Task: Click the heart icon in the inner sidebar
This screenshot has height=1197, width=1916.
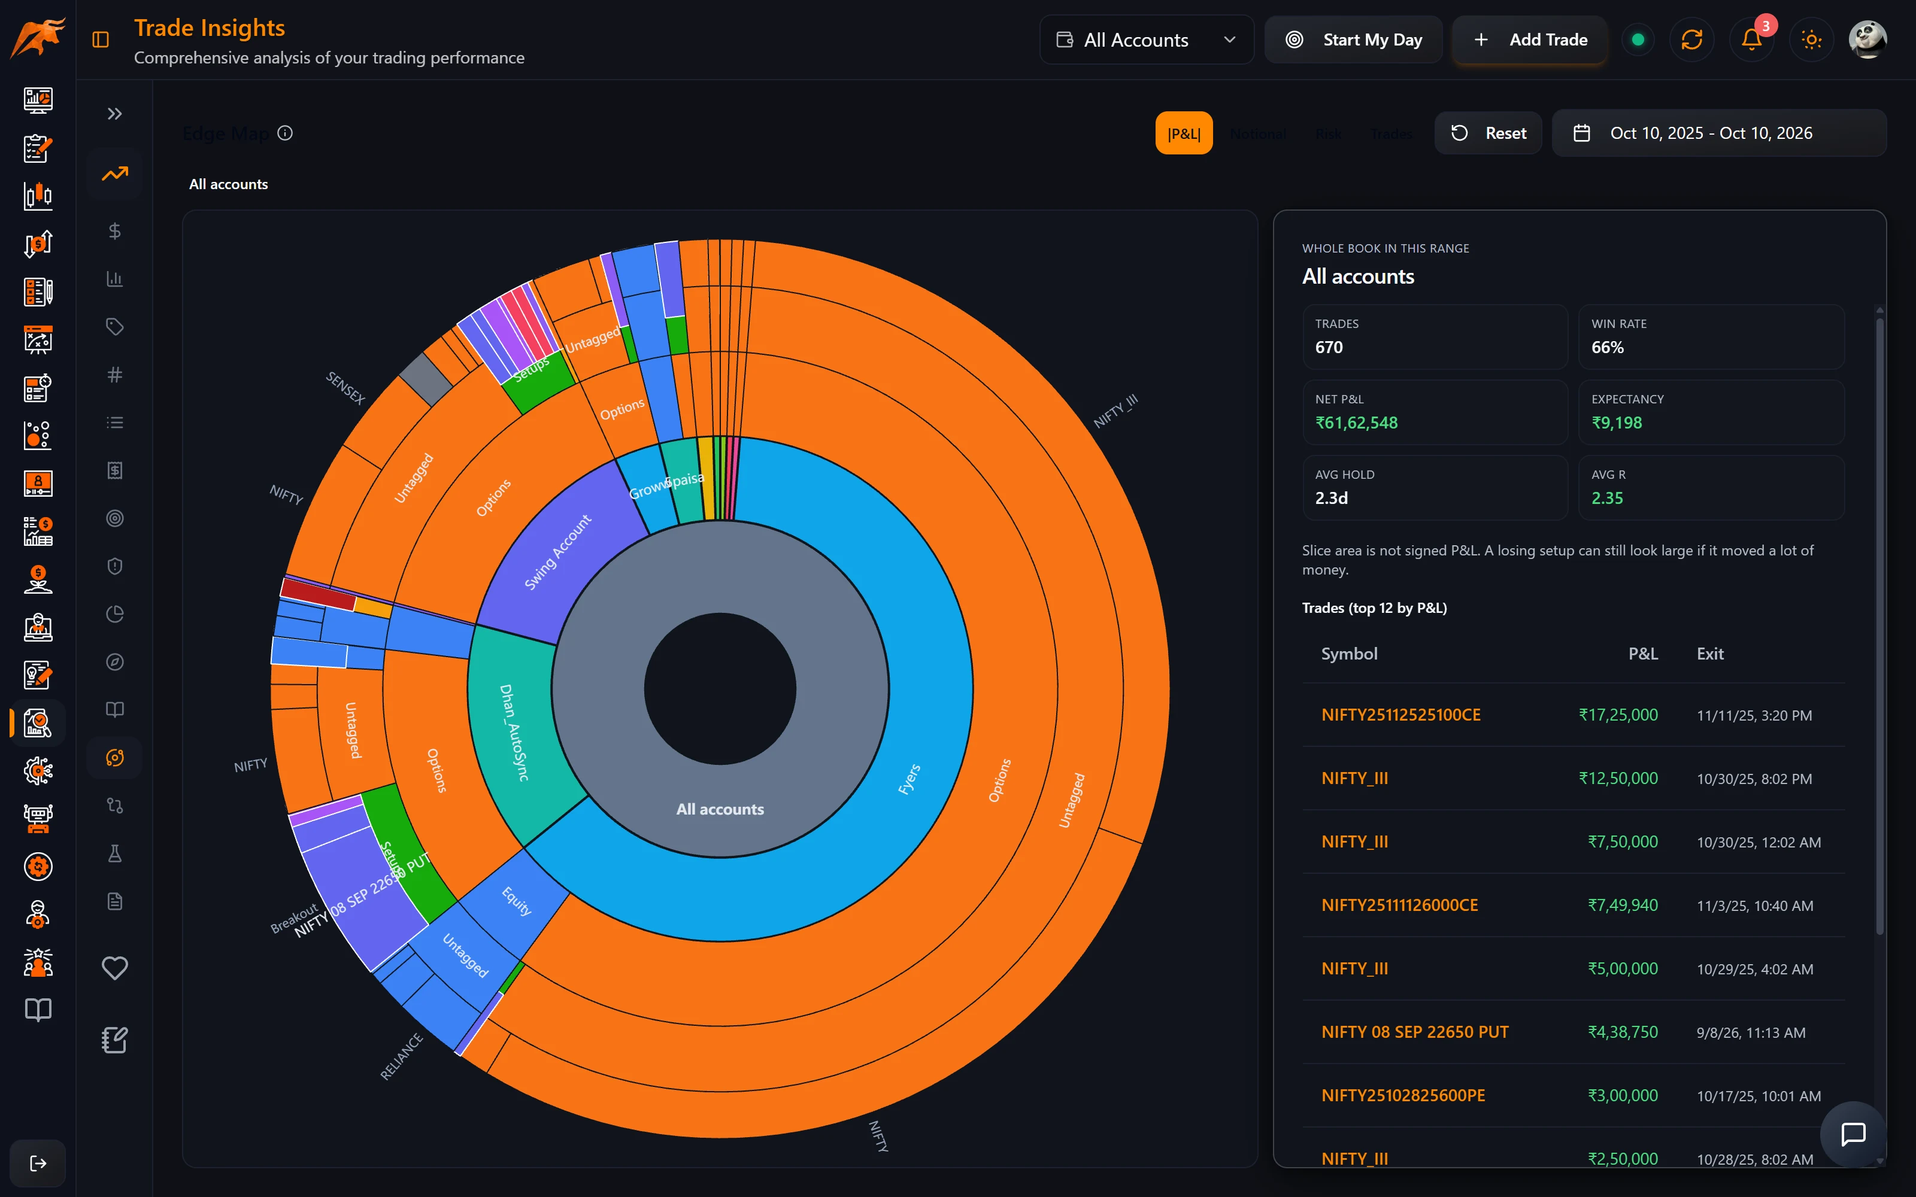Action: click(115, 967)
